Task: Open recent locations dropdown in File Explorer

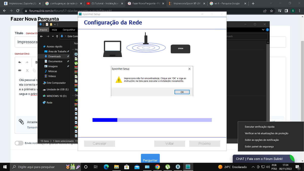Action: coord(53,36)
